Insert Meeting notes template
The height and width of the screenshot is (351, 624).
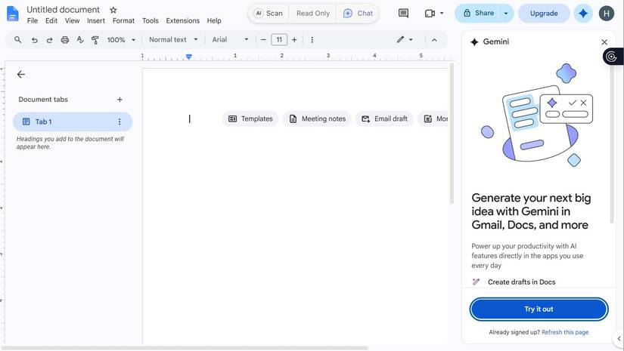click(317, 119)
